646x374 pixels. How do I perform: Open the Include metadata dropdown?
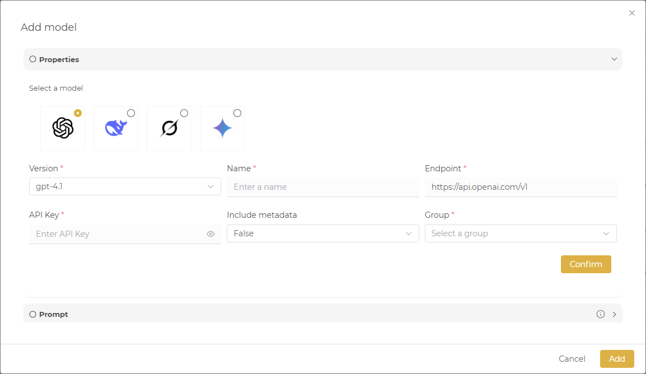pos(322,233)
